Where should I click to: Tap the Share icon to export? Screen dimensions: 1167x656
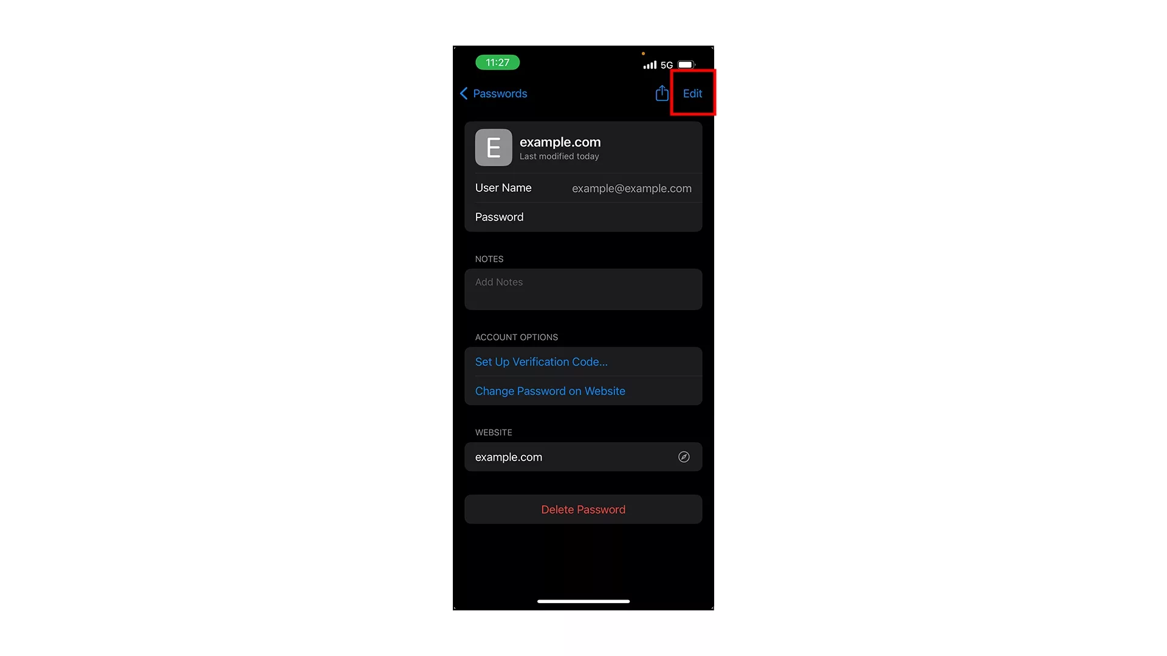click(662, 93)
